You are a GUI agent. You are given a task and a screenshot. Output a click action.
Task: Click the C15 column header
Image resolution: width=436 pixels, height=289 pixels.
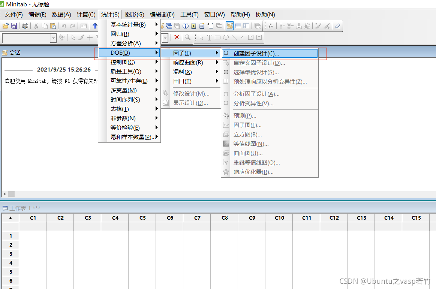click(416, 218)
